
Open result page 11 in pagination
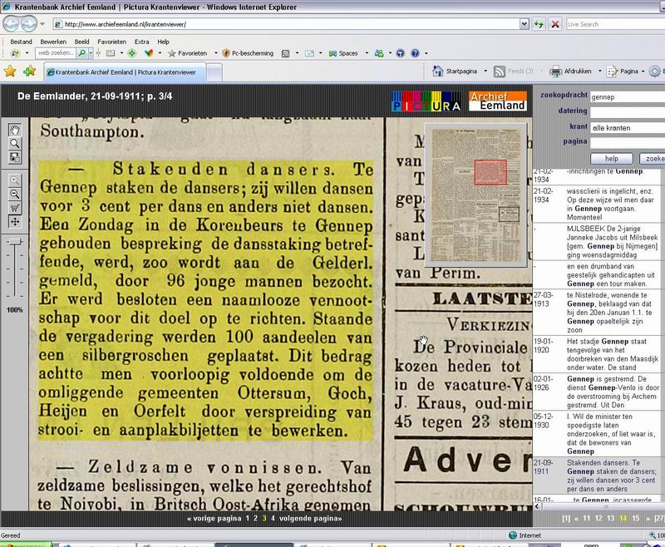[x=587, y=518]
